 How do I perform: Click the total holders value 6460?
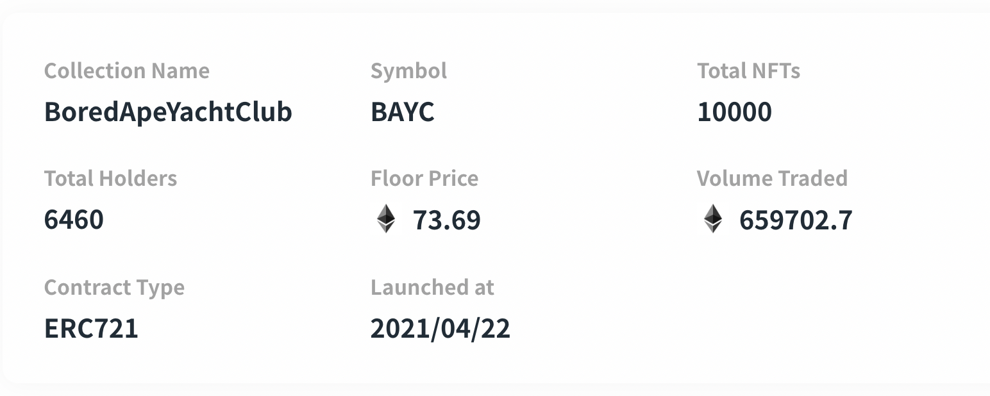coord(74,220)
